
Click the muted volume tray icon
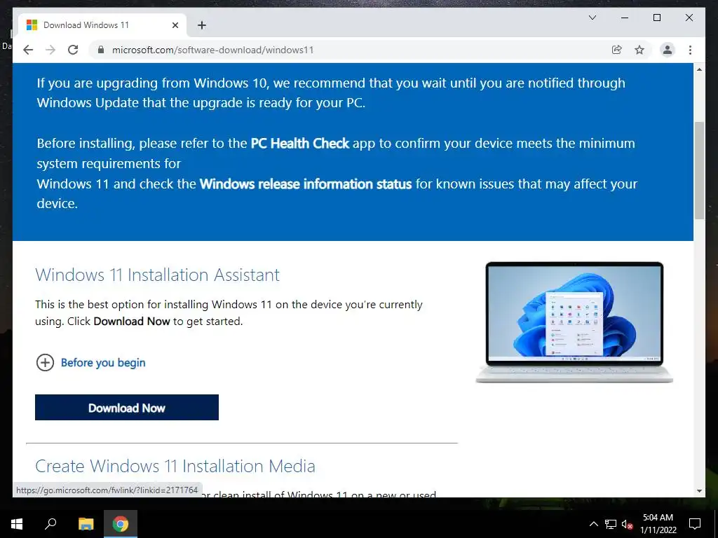pos(627,524)
